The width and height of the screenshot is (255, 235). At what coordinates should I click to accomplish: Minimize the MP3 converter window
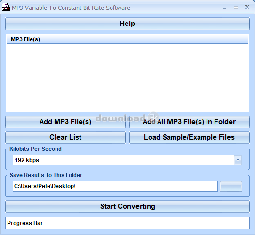(224, 8)
